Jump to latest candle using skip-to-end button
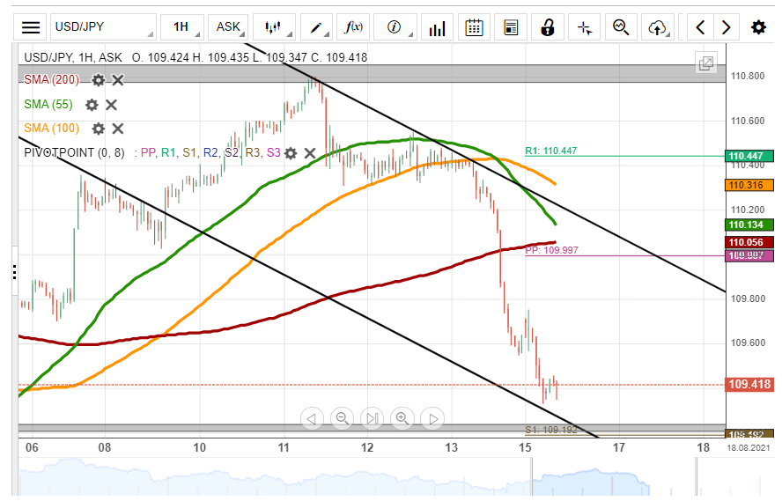This screenshot has height=501, width=782. [373, 418]
